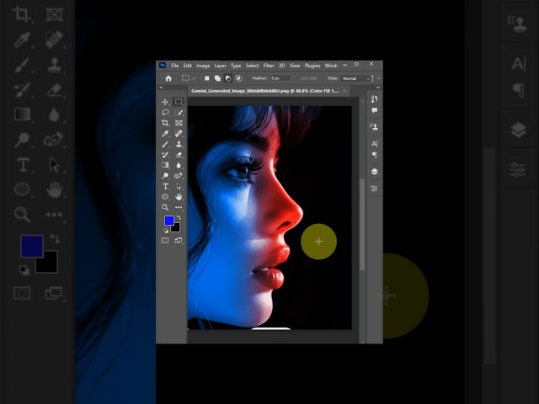This screenshot has width=539, height=404.
Task: Open the Layers panel icon
Action: [374, 172]
